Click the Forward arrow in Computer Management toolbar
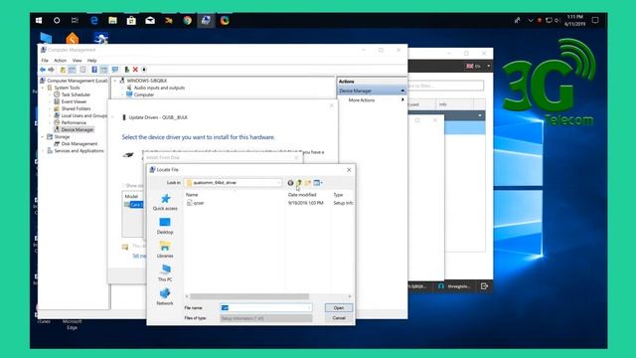636x358 pixels. [51, 70]
